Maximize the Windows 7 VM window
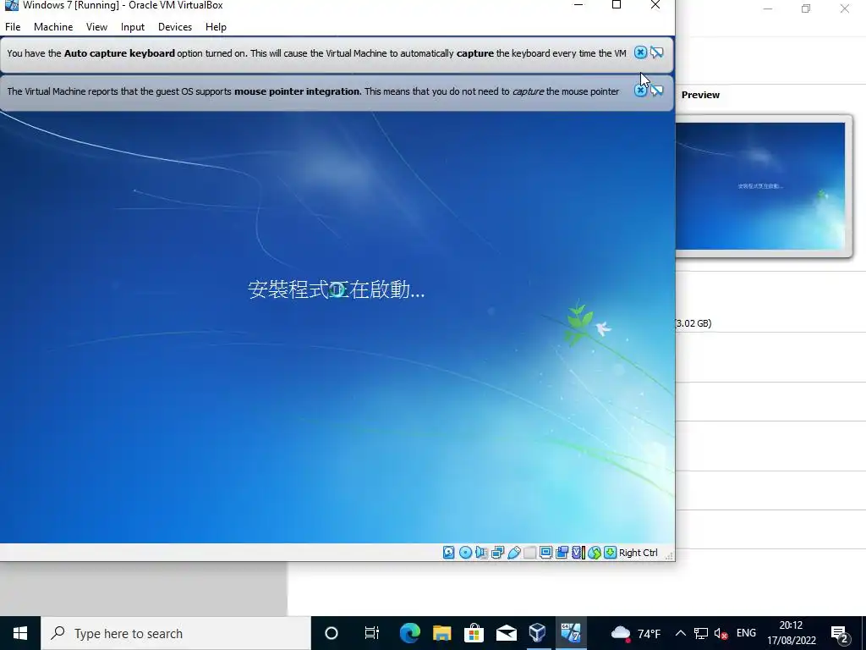 coord(617,5)
